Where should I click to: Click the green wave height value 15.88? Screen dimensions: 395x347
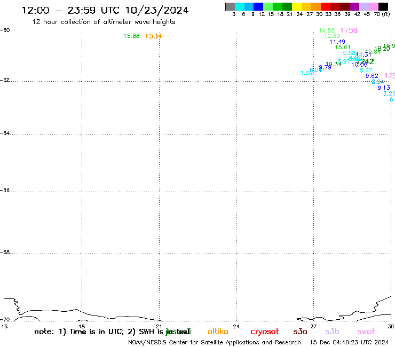pyautogui.click(x=131, y=36)
